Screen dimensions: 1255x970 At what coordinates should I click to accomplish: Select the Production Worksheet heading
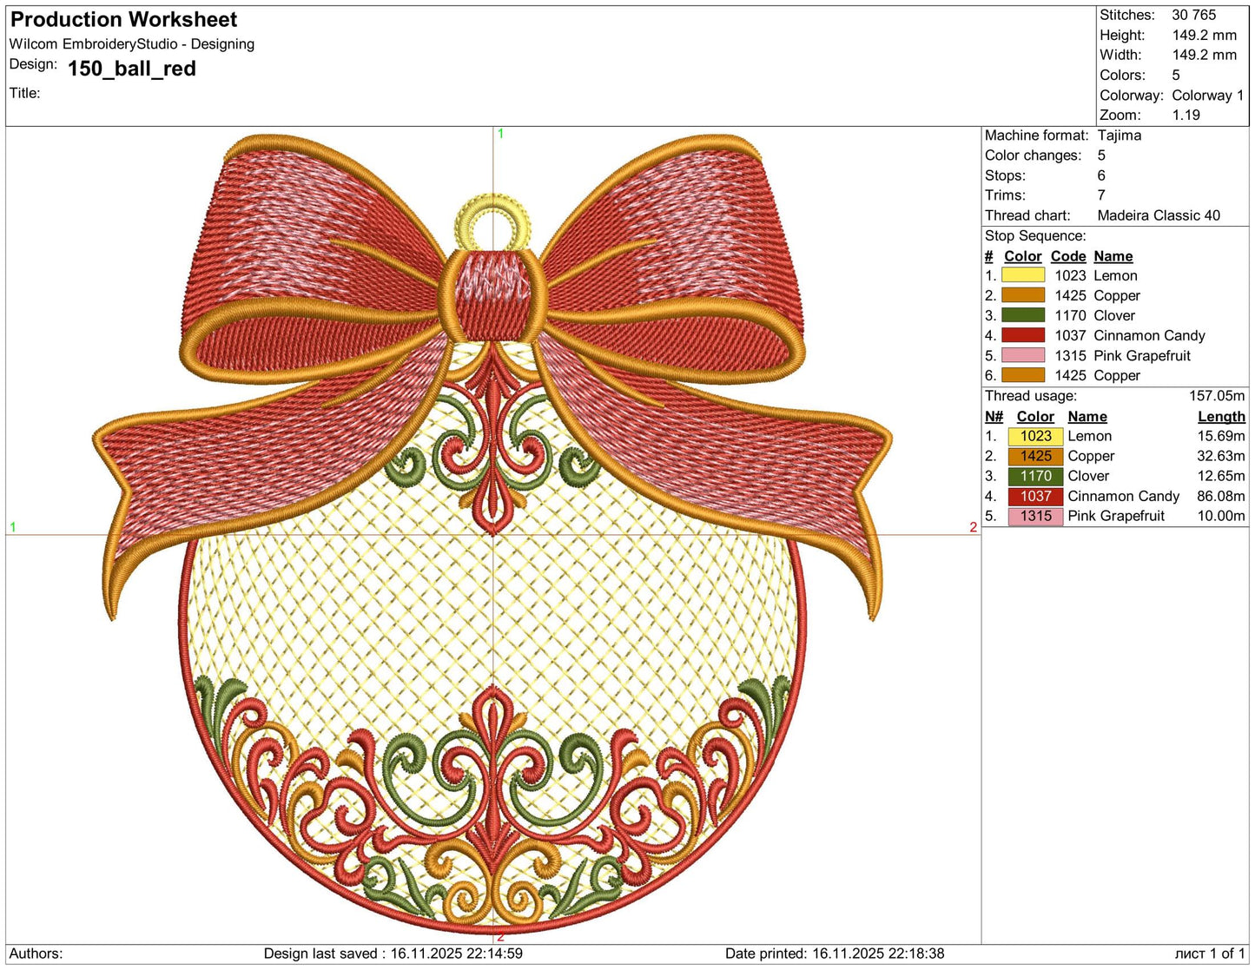122,19
